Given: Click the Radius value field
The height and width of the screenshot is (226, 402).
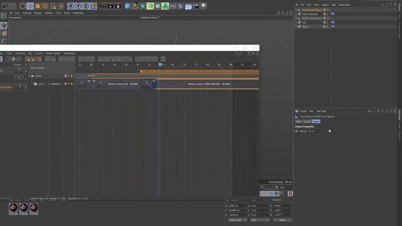Looking at the screenshot, I should (314, 131).
